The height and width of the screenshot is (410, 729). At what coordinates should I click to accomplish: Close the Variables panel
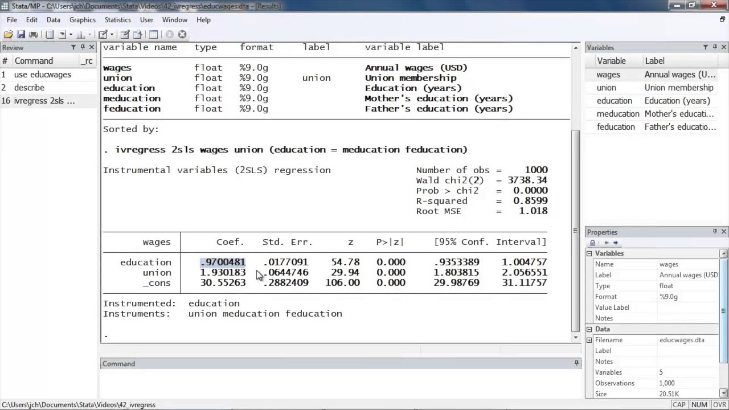[x=724, y=47]
